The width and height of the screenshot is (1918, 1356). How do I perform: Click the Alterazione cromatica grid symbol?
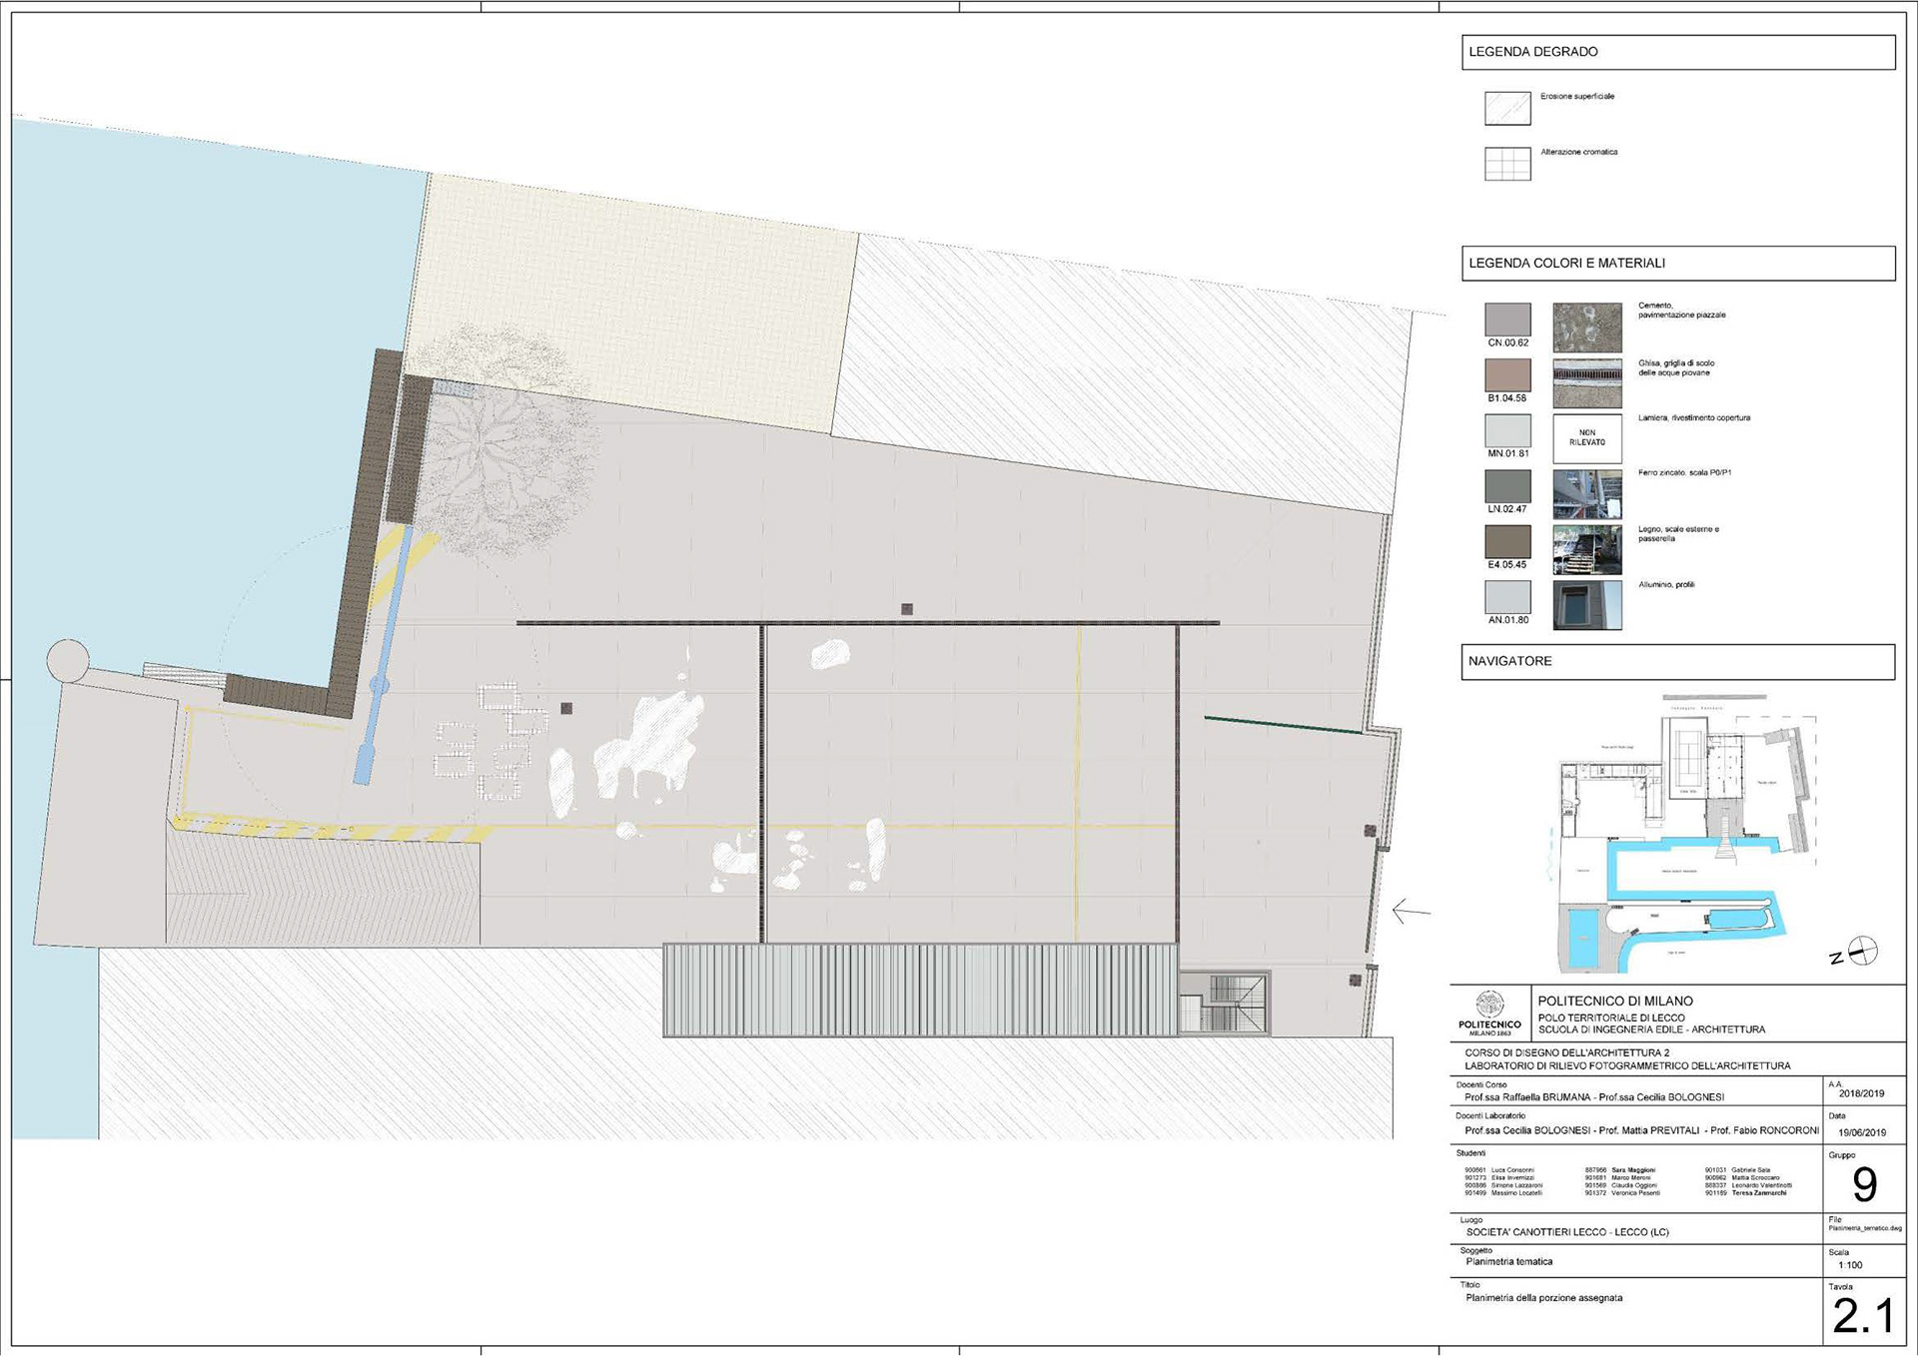click(x=1507, y=164)
